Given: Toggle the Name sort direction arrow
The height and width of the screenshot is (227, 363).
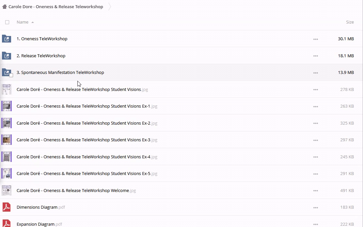Looking at the screenshot, I should coord(33,22).
